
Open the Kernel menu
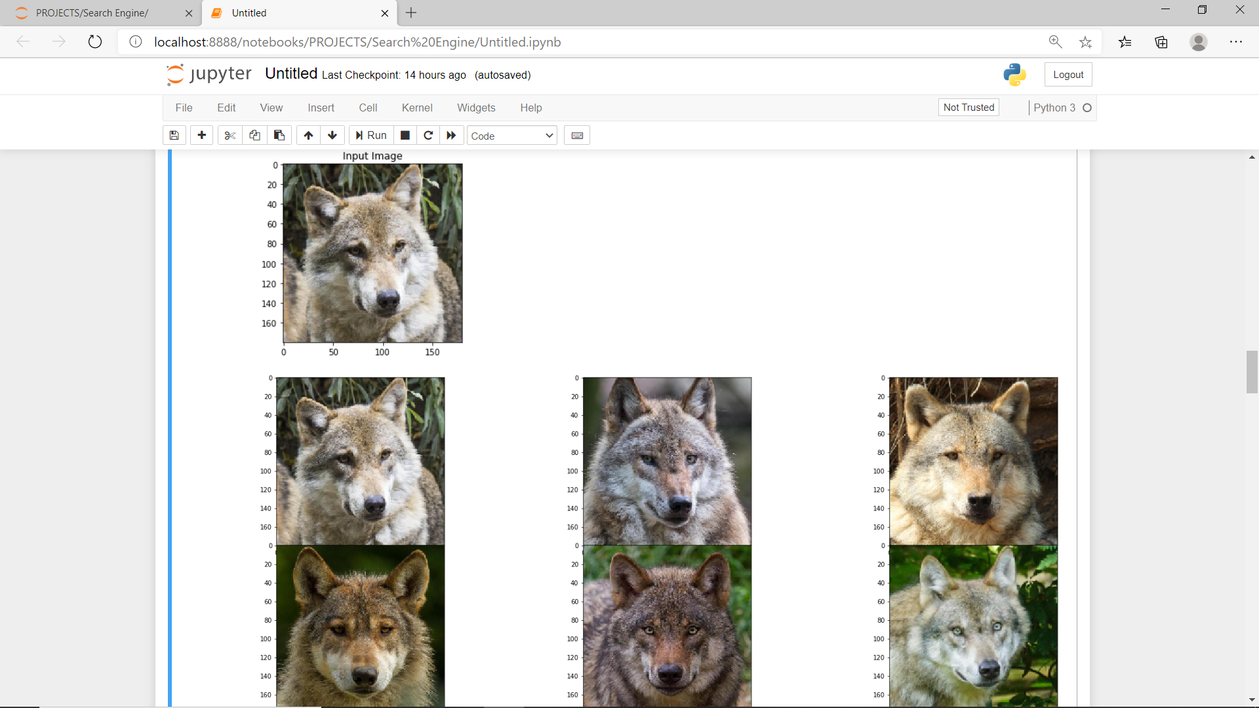coord(418,108)
